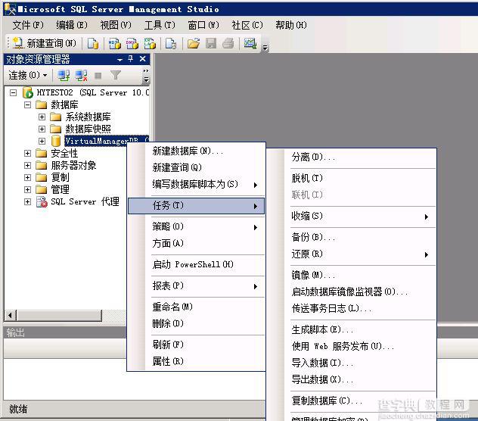Expand the 服务器对象 folder

[27, 165]
